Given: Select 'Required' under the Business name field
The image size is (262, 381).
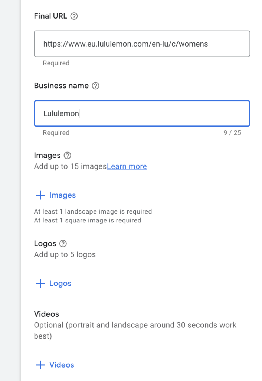Looking at the screenshot, I should coord(56,133).
